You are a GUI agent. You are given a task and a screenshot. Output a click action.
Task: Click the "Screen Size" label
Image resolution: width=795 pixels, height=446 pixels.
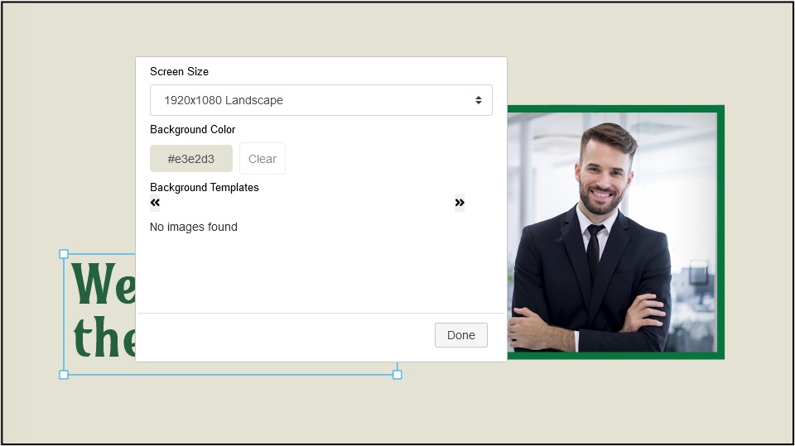coord(179,72)
